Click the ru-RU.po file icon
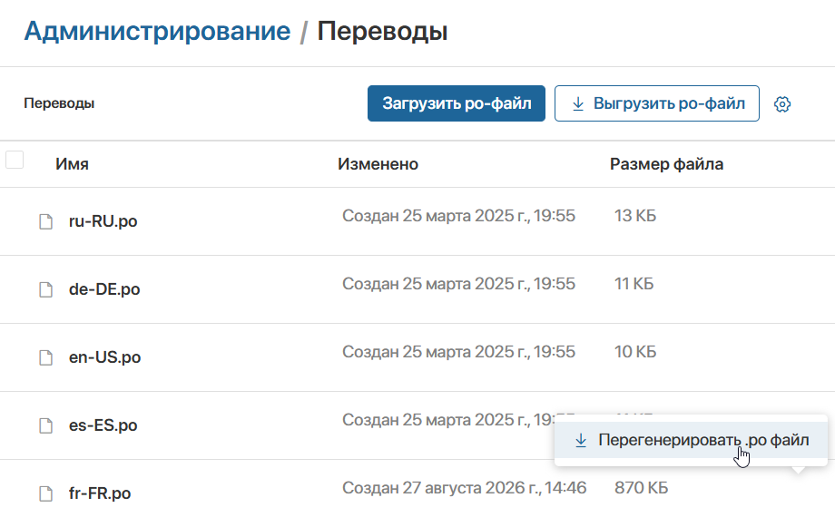835x527 pixels. click(x=45, y=221)
